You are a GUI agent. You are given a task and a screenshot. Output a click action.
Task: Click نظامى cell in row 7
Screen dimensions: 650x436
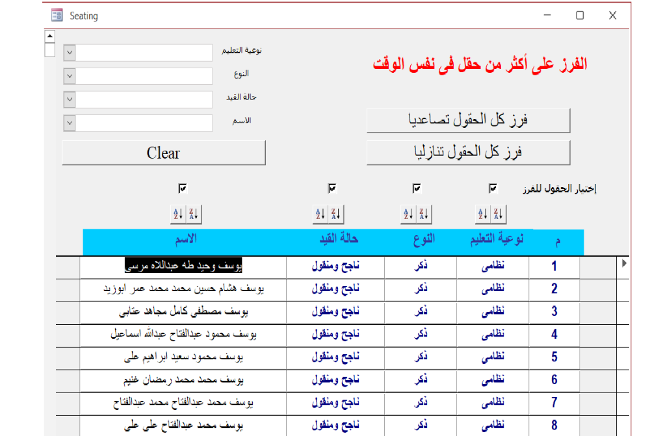[493, 404]
